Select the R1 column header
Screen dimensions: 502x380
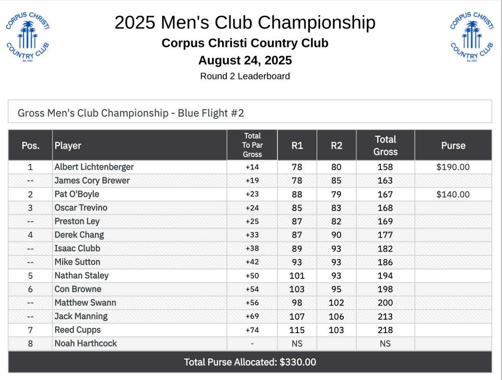297,145
